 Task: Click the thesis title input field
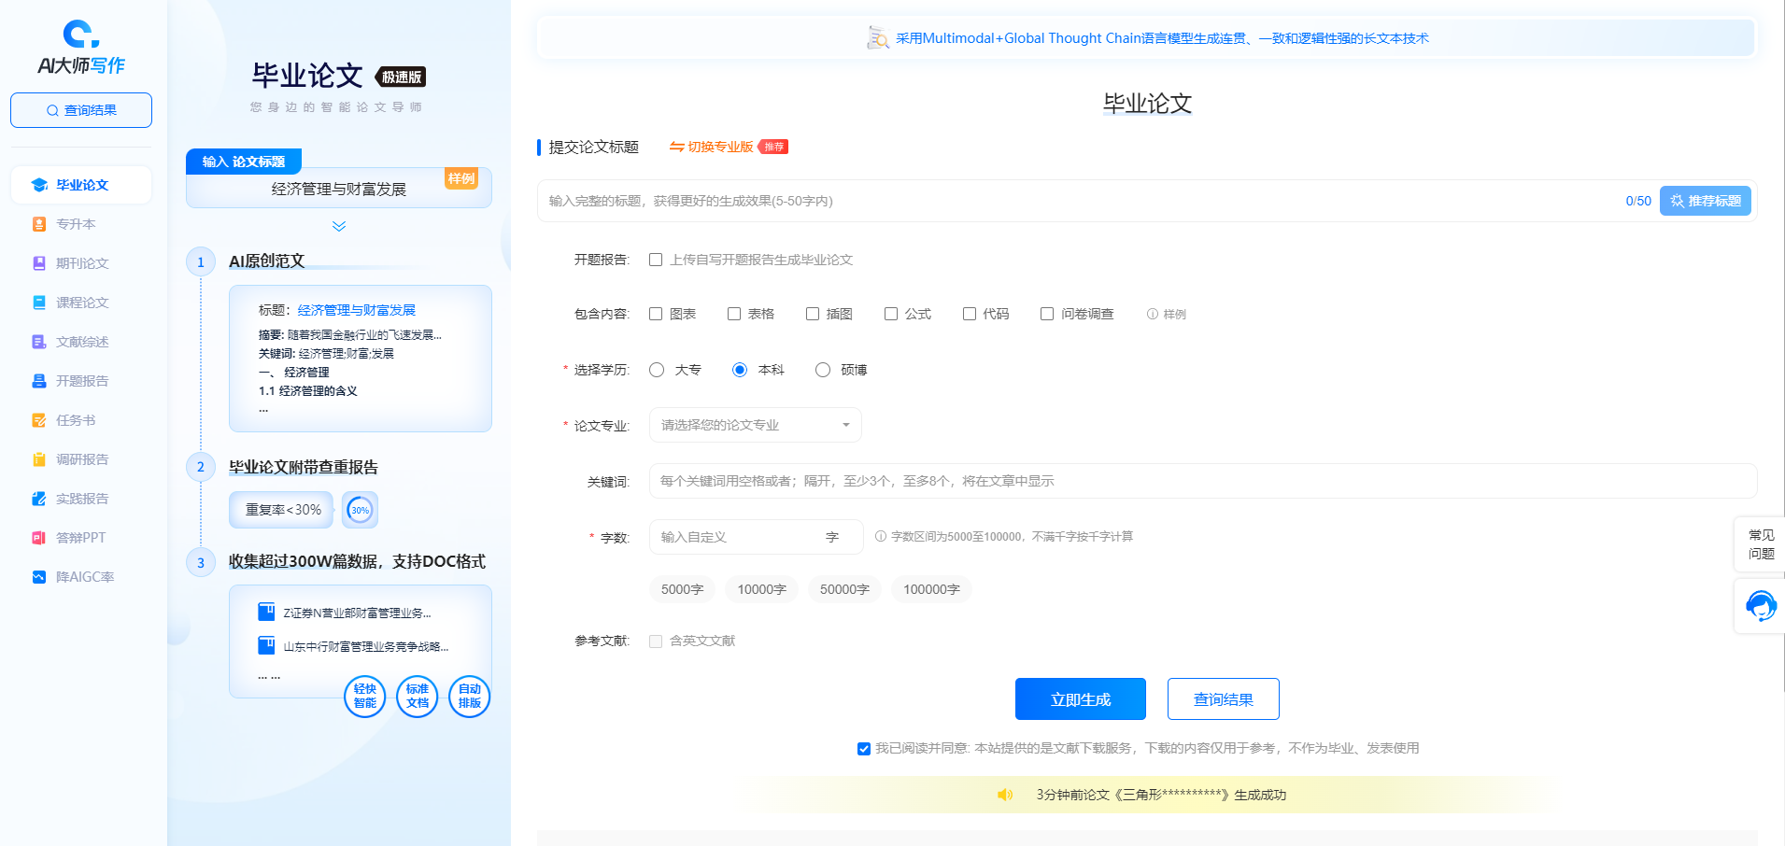click(1027, 200)
